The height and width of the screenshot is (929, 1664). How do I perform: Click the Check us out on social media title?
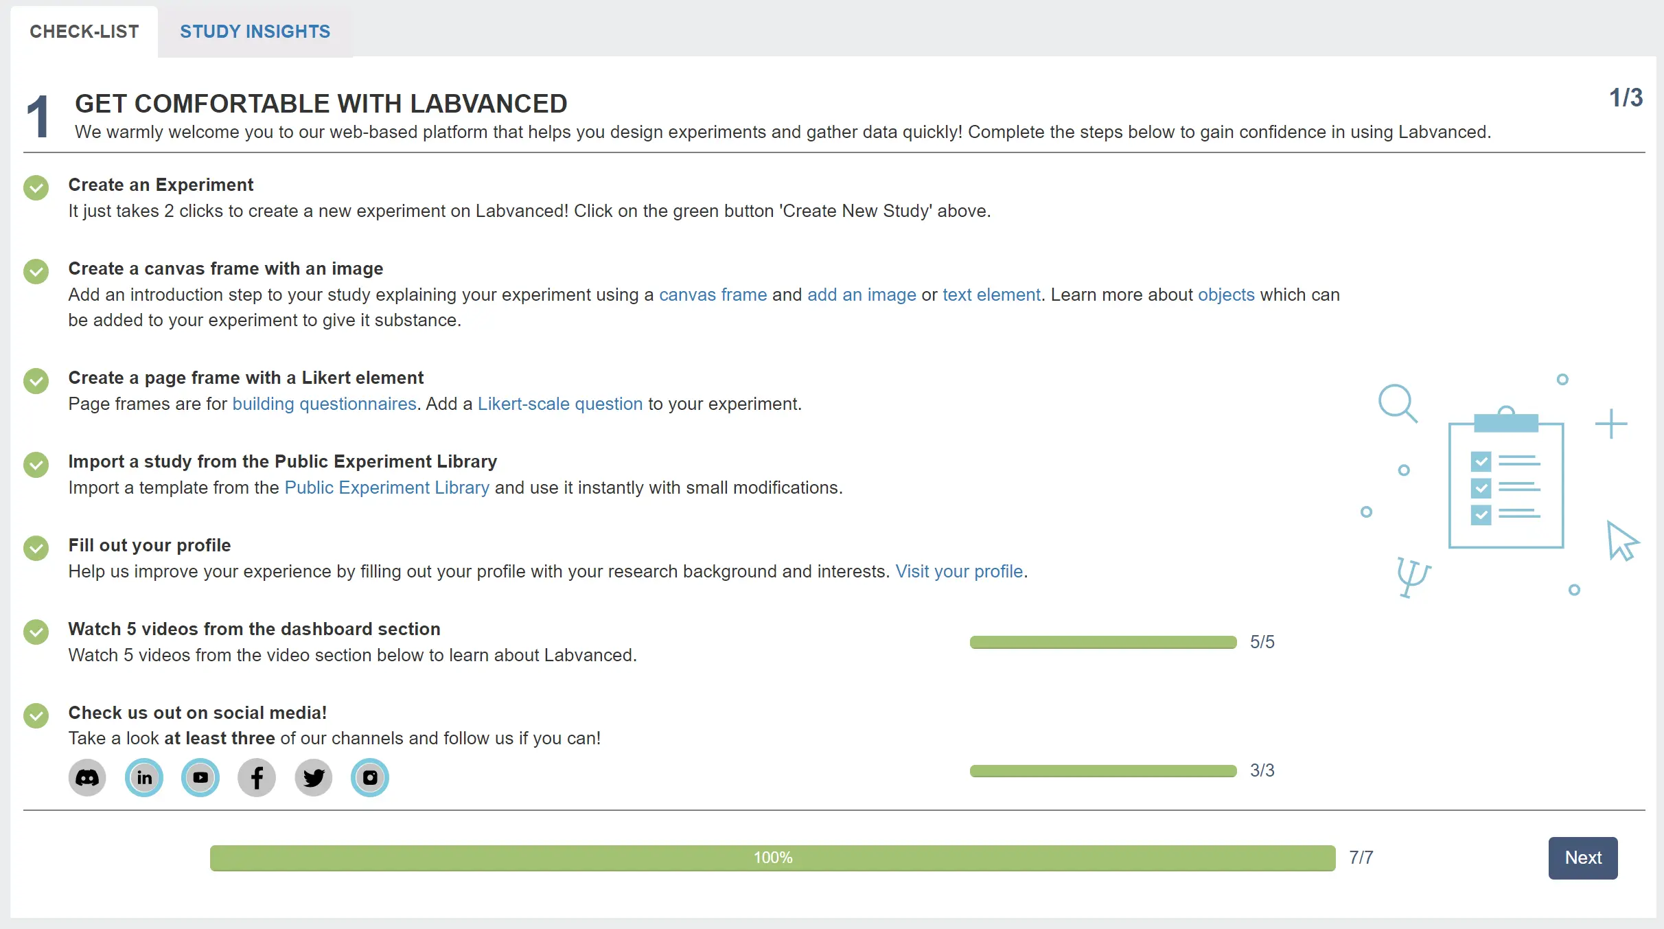point(198,713)
